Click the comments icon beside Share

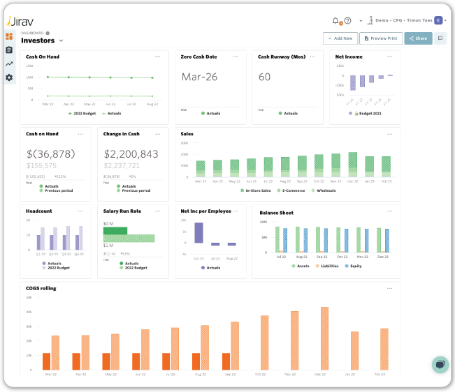coord(441,38)
